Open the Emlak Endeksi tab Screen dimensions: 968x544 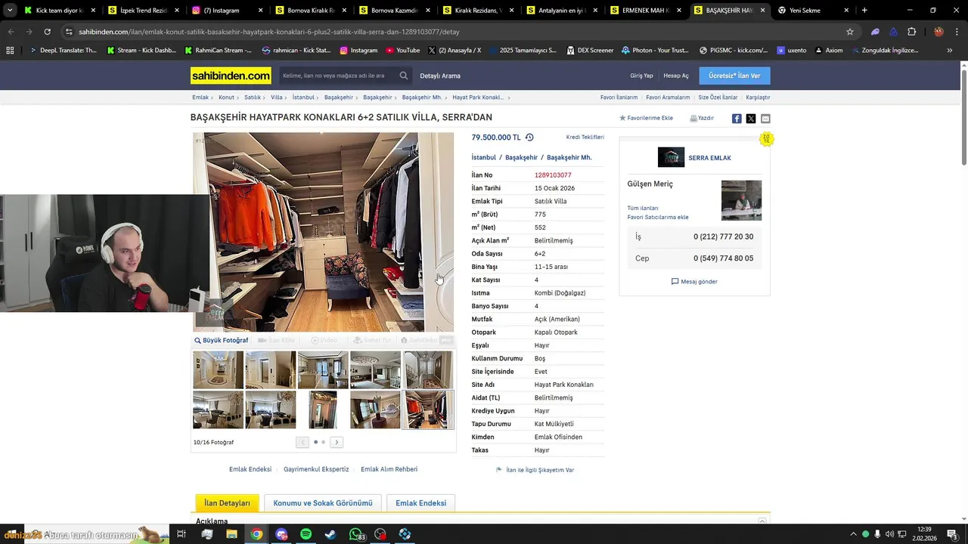[x=420, y=503]
